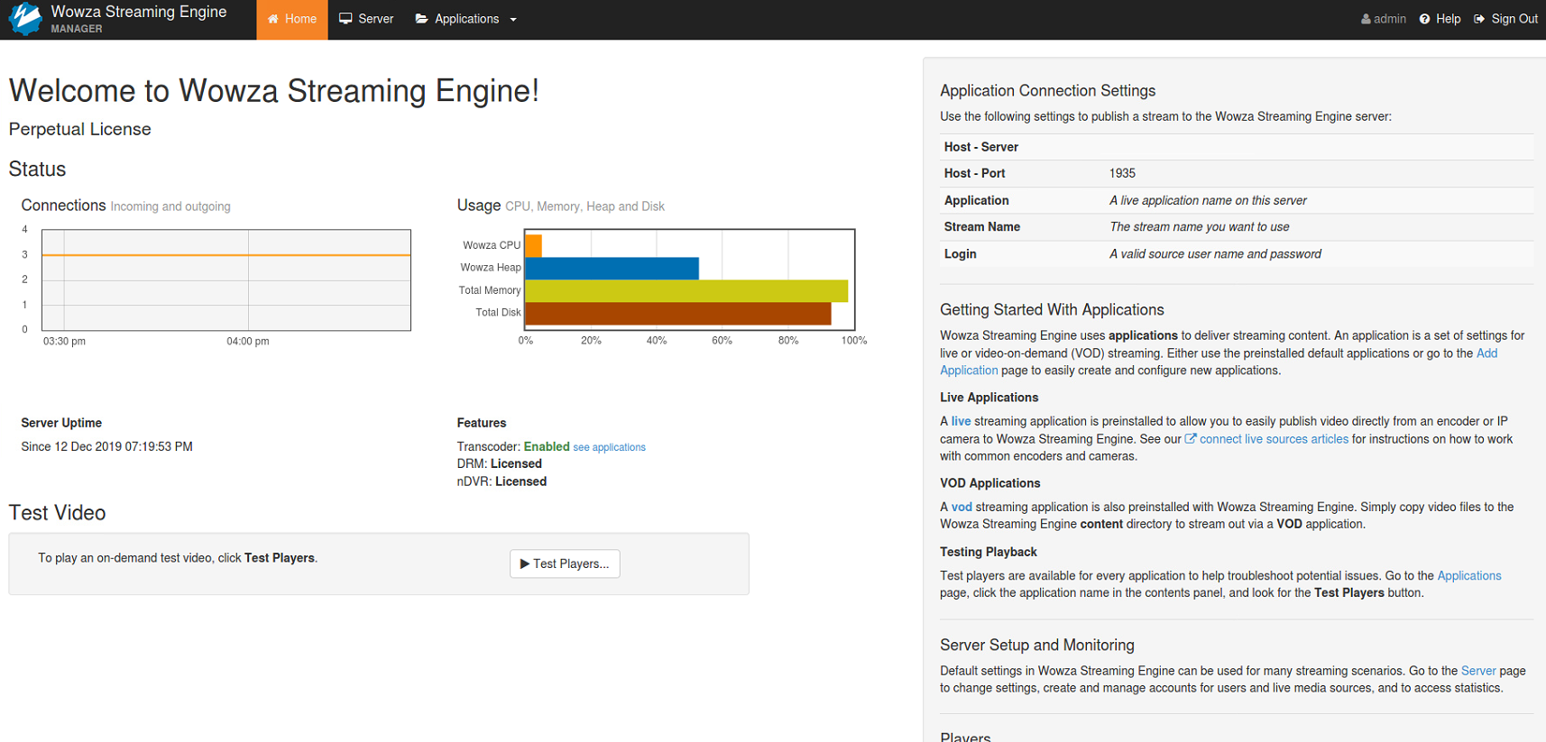Follow the 'vod' application link

[962, 507]
